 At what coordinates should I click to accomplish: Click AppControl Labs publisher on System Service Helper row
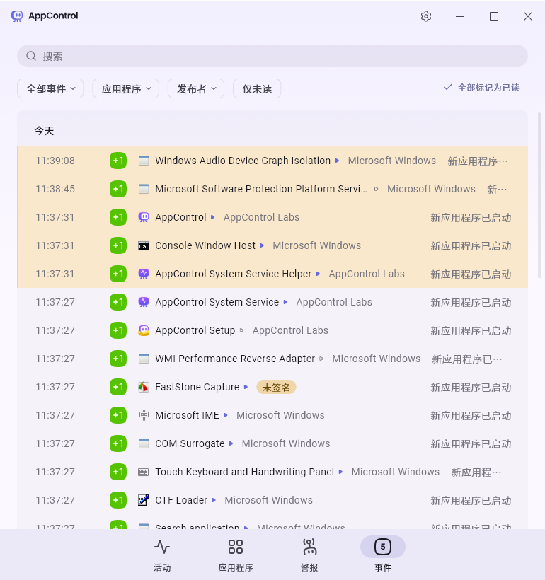click(x=367, y=274)
